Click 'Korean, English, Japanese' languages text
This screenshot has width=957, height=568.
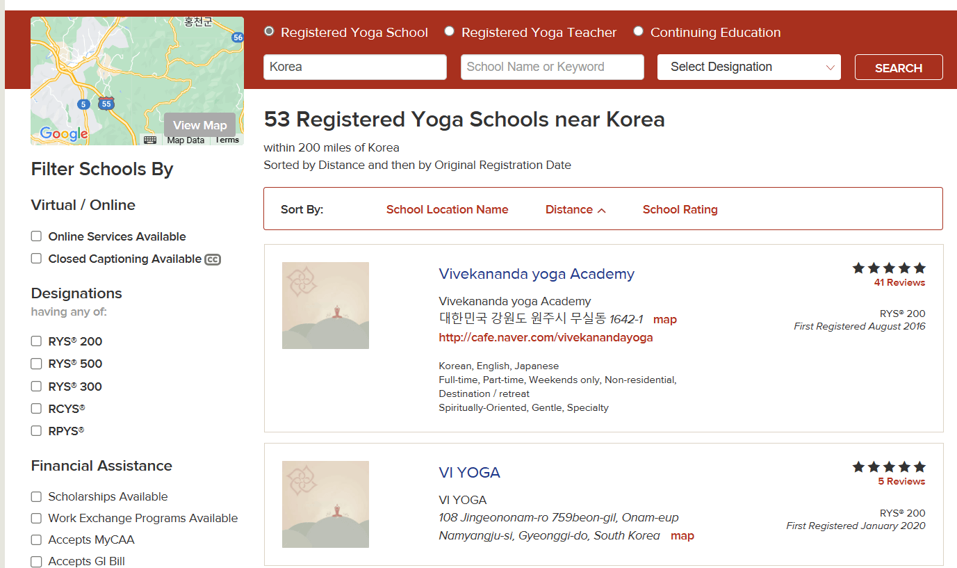499,366
